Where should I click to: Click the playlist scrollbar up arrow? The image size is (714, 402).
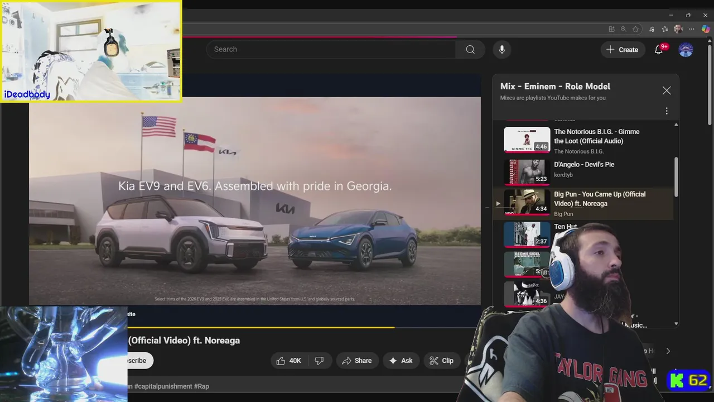pyautogui.click(x=676, y=125)
